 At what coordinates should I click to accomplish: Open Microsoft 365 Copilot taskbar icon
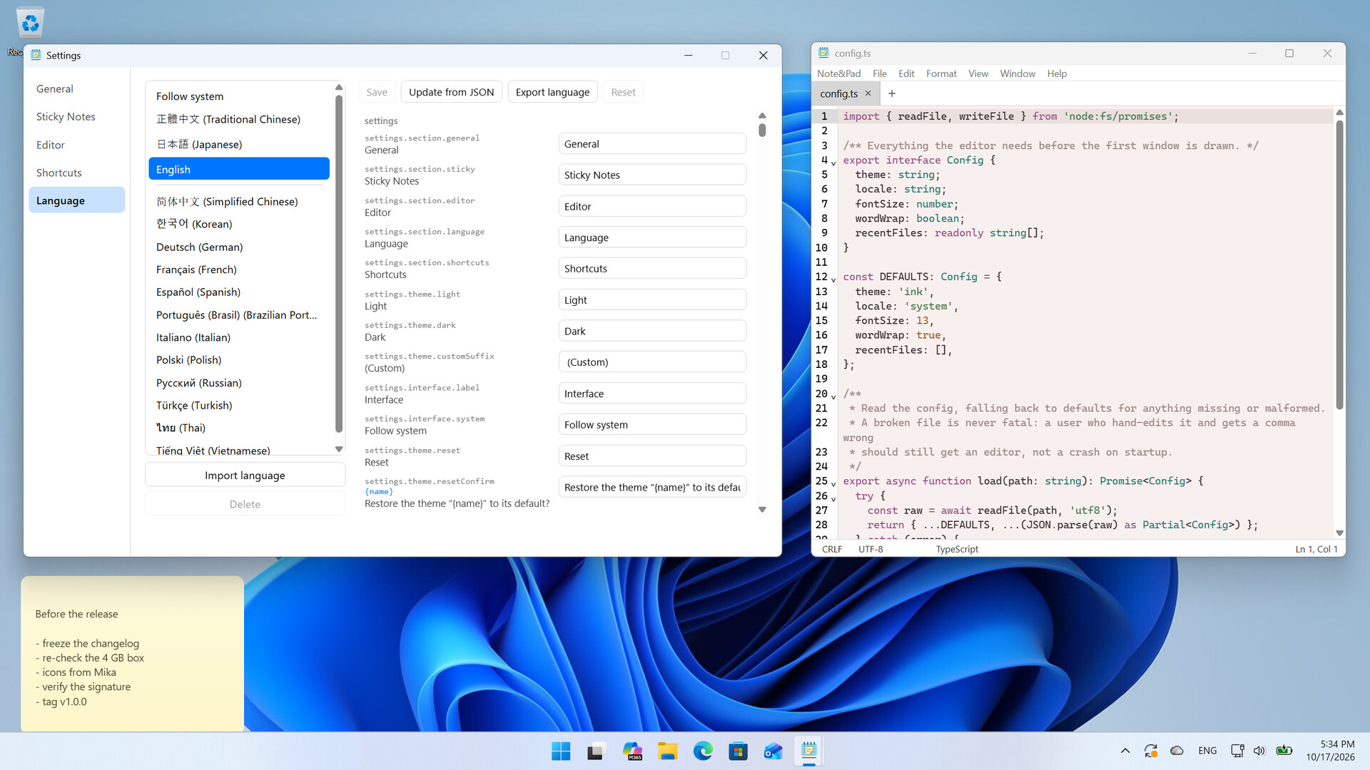(x=632, y=751)
